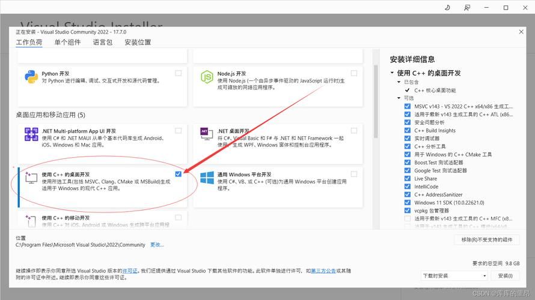
Task: Click the C++ 核心桌面功能 included item
Action: pos(435,90)
